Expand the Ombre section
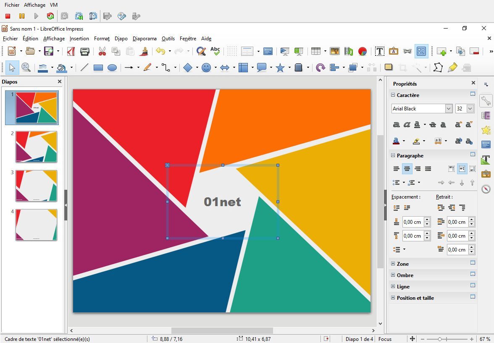Viewport: 494px width, 343px height. (x=393, y=275)
